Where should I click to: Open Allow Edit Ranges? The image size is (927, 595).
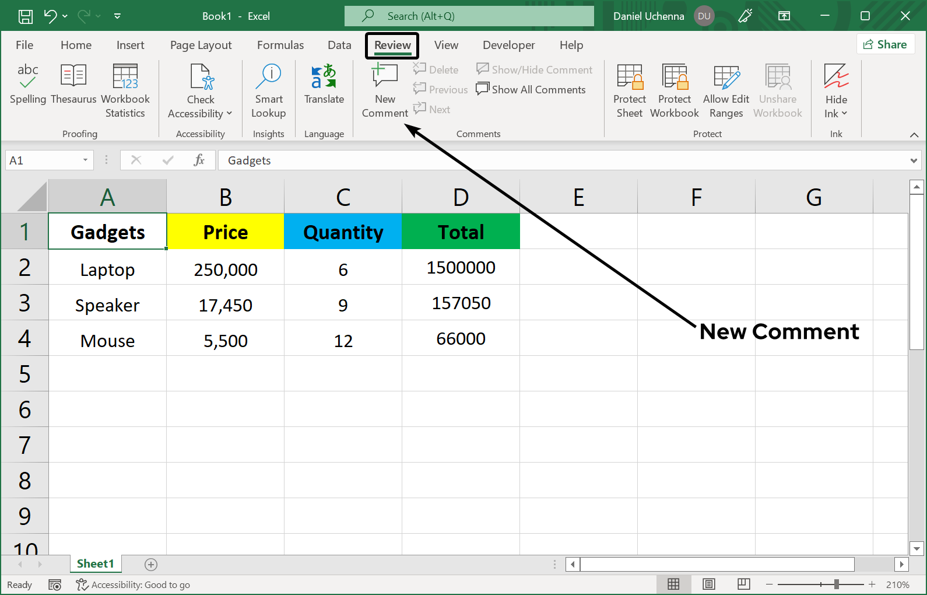[x=726, y=91]
